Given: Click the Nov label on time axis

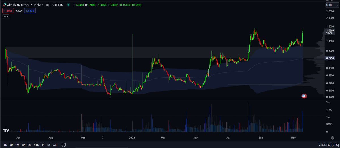Looking at the screenshot, I should (x=294, y=138).
